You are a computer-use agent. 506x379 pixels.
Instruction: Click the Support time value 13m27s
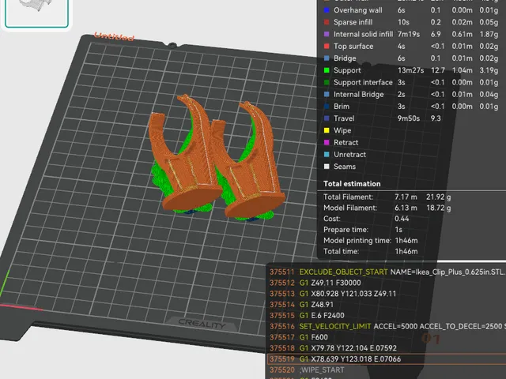tap(410, 70)
